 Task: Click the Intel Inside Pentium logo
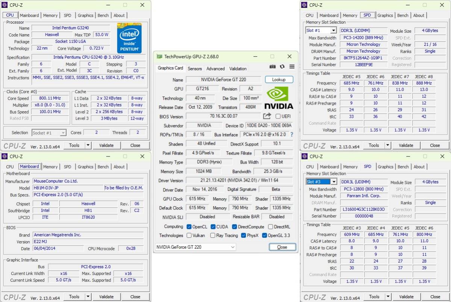129,38
